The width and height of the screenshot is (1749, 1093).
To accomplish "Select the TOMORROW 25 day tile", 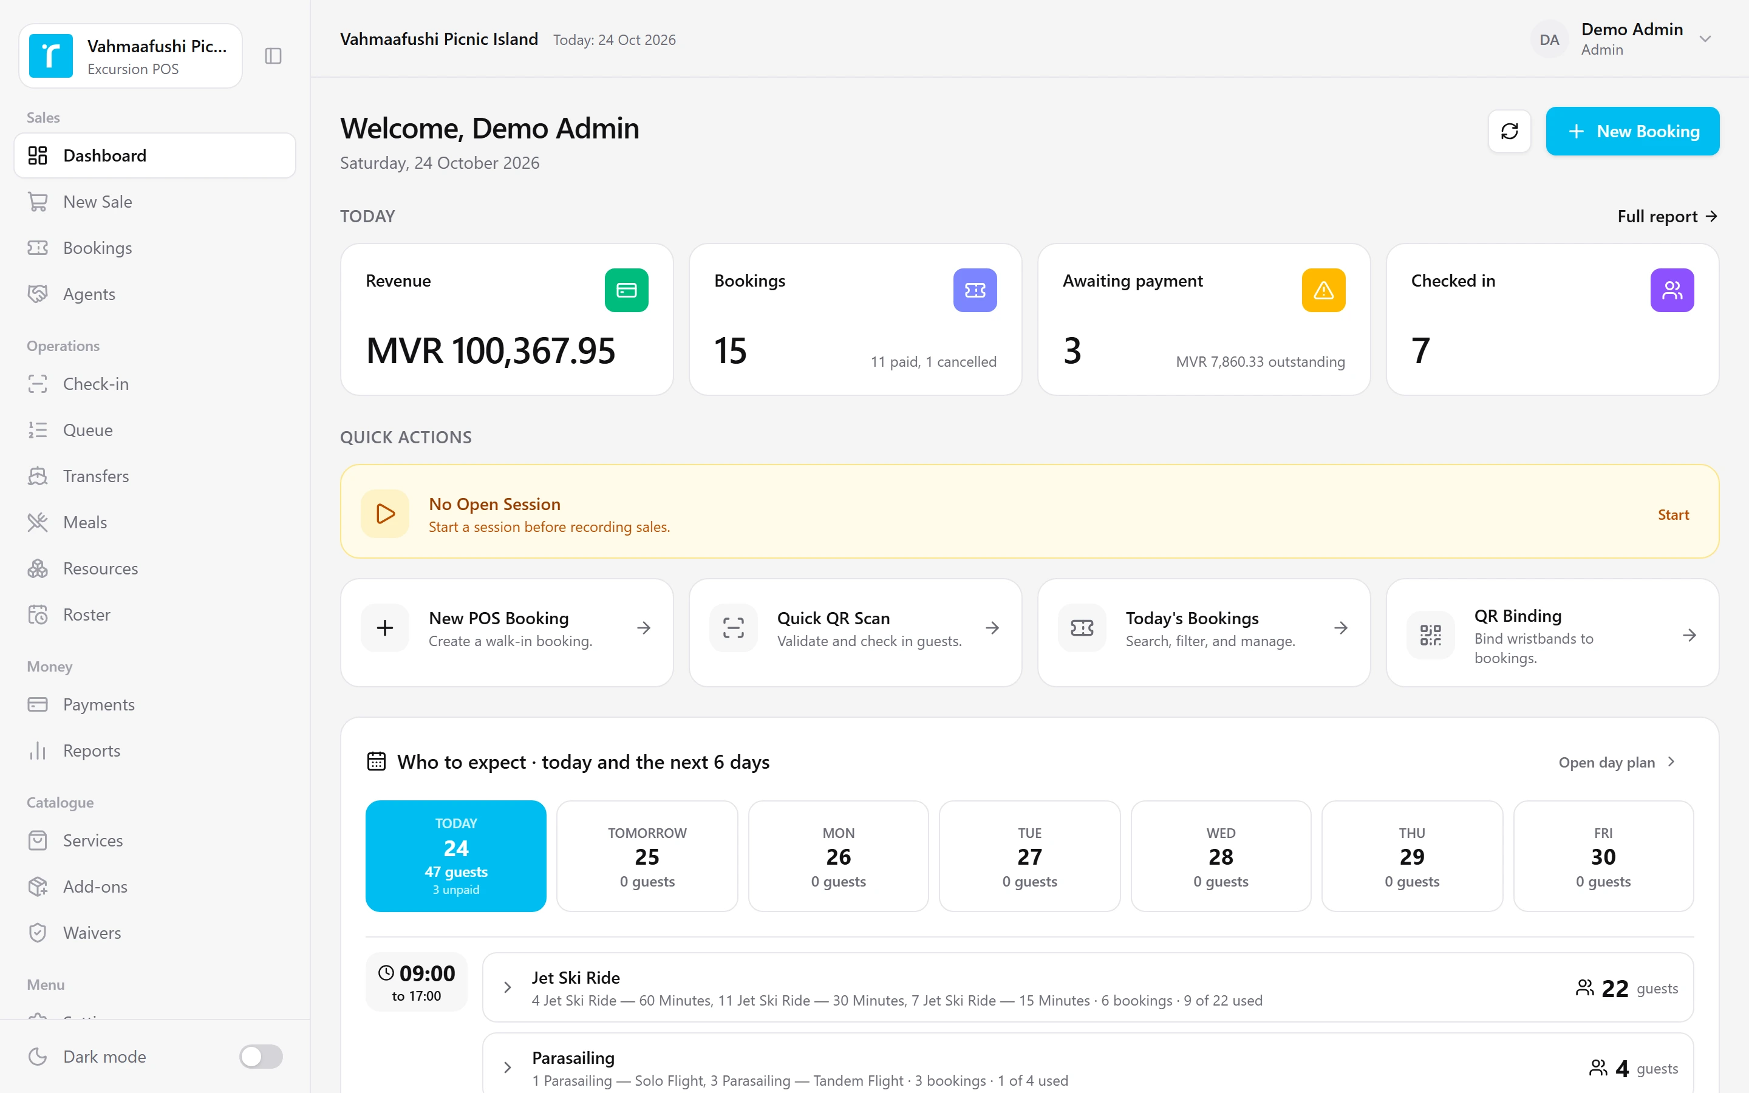I will pyautogui.click(x=647, y=855).
